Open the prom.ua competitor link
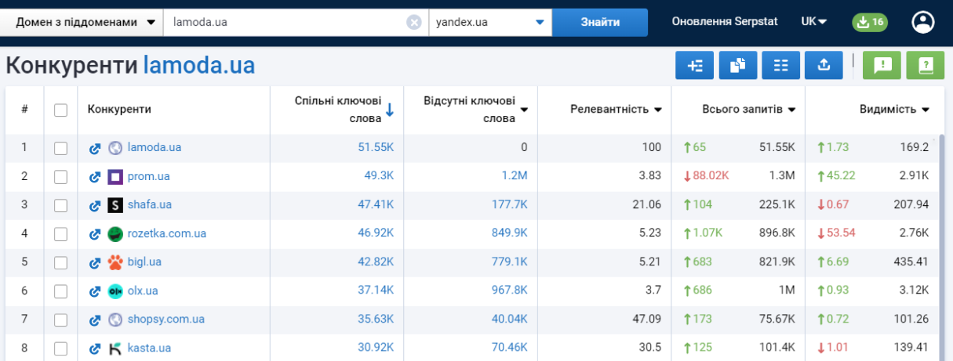 click(148, 176)
